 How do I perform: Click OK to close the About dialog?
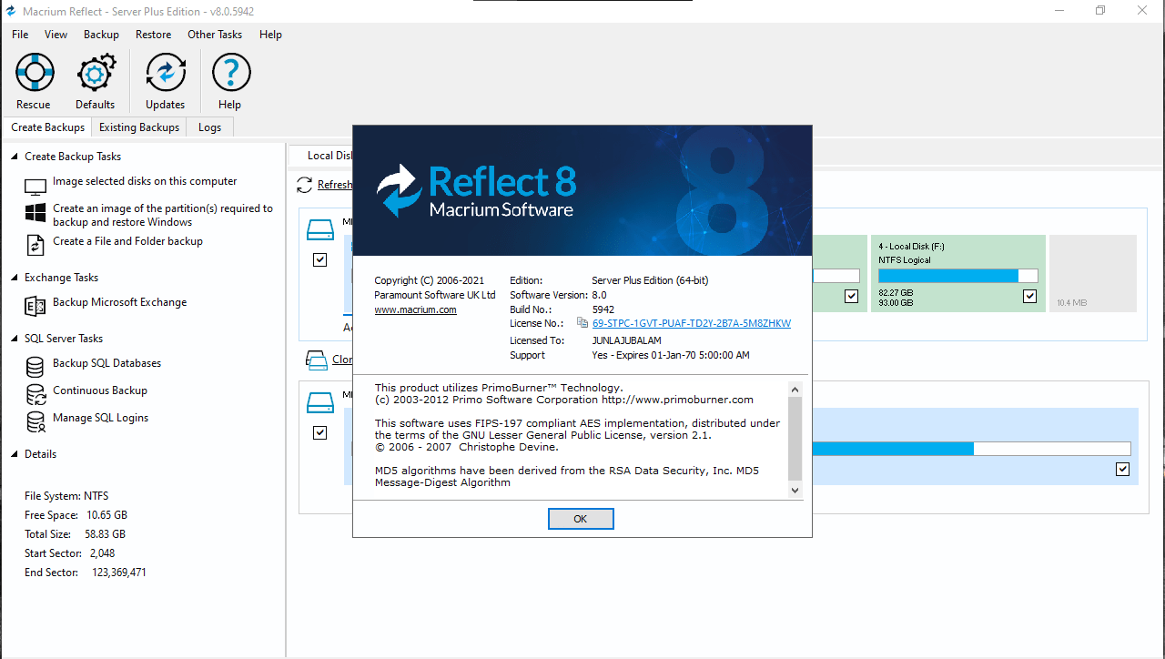coord(581,519)
